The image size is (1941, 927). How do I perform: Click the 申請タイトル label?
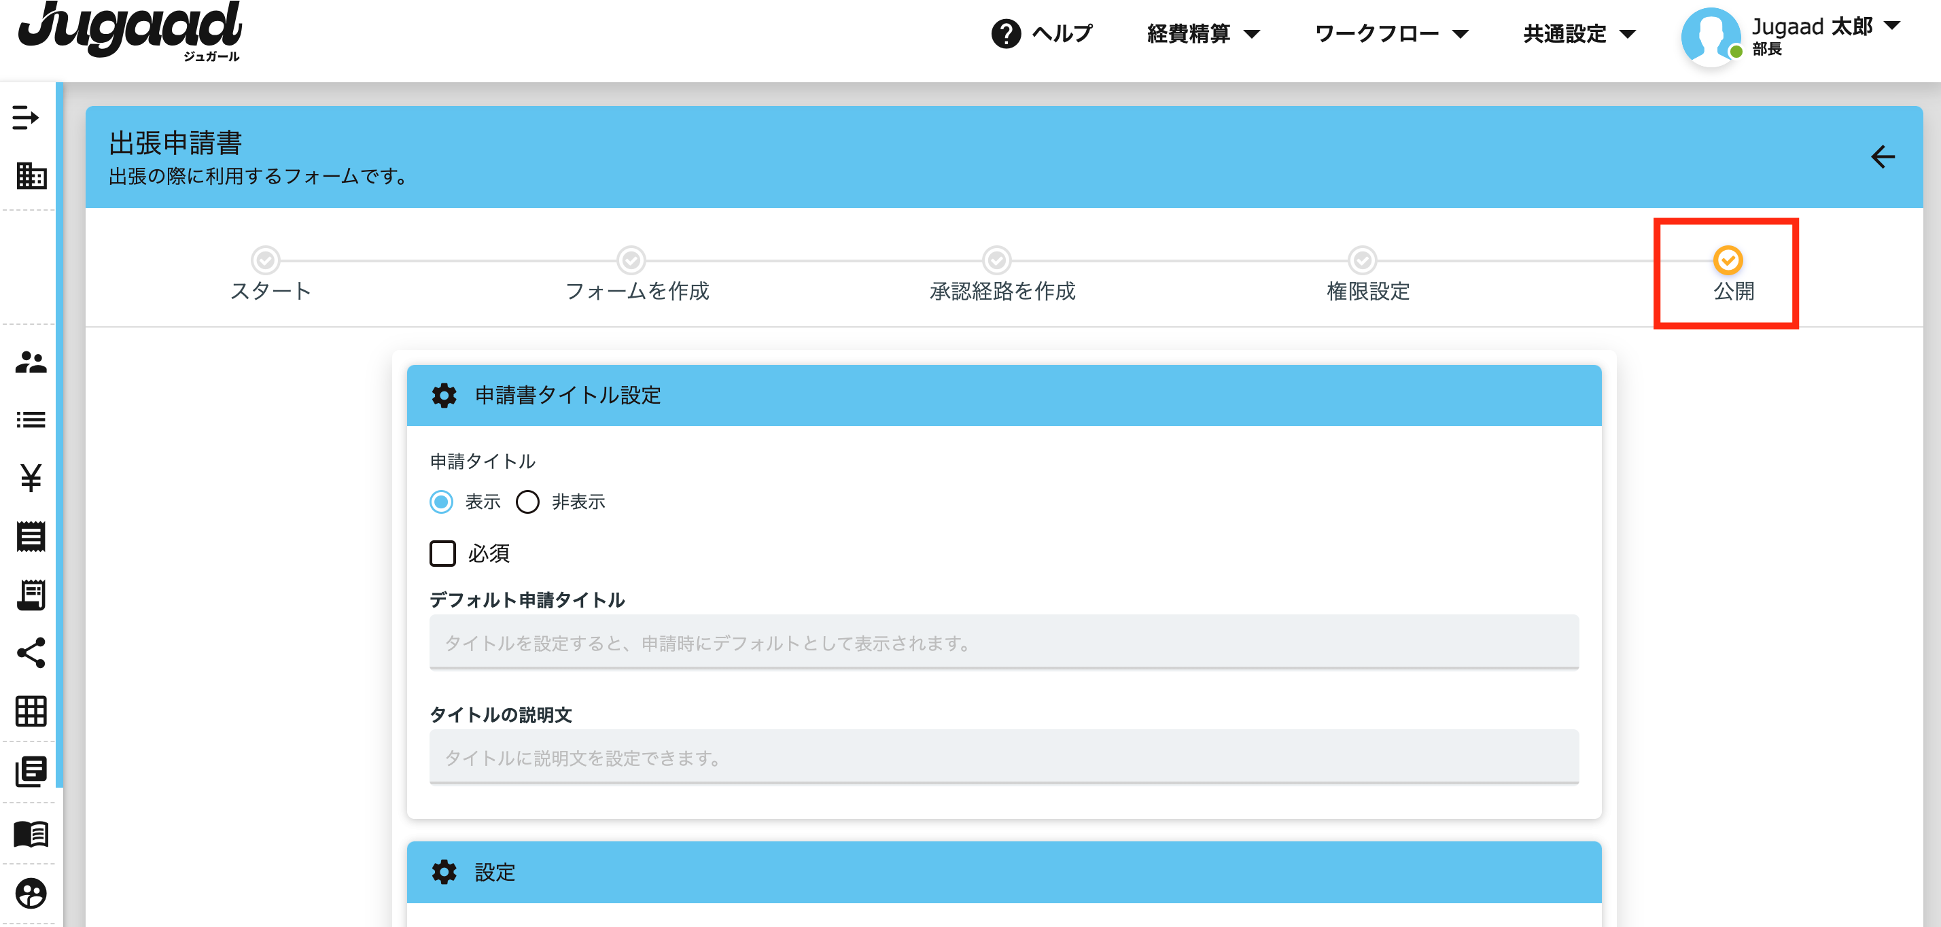[483, 461]
